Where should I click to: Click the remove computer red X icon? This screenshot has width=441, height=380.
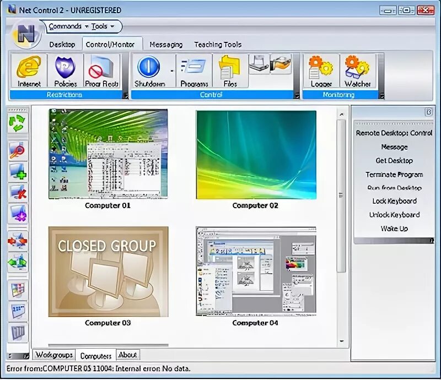pos(18,192)
